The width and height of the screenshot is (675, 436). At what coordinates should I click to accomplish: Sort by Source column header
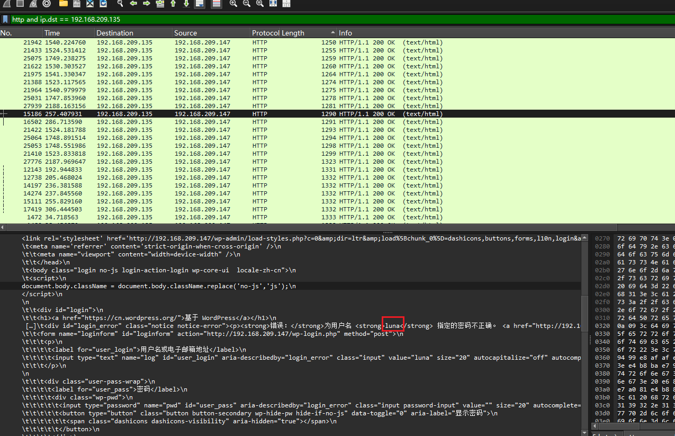coord(212,33)
